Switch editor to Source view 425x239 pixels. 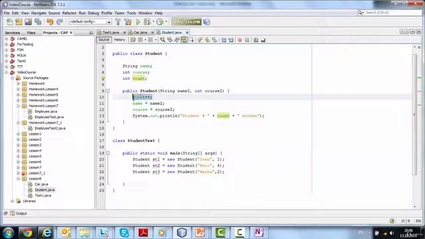click(x=104, y=40)
